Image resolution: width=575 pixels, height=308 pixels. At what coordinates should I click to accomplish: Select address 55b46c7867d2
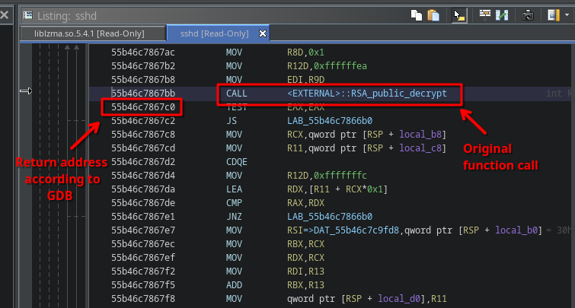tap(143, 162)
